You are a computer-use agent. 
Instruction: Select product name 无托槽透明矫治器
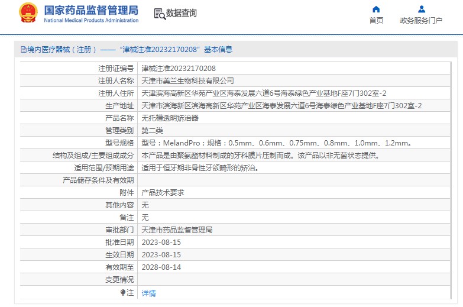tap(170, 118)
